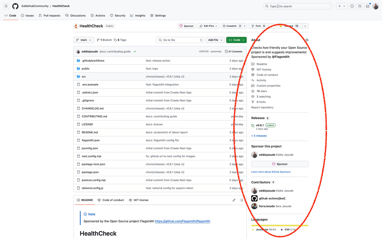This screenshot has height=239, width=382.
Task: Click the HealthCheck repository logo
Action: point(76,26)
